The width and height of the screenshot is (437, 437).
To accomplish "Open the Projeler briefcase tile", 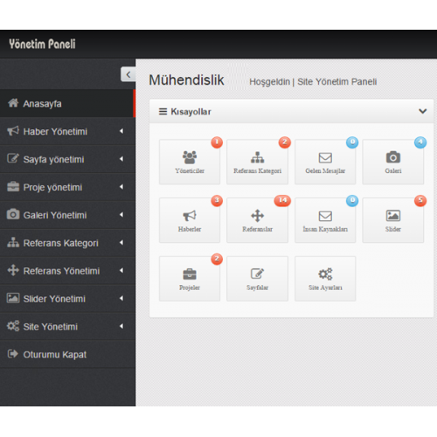I will (x=190, y=279).
